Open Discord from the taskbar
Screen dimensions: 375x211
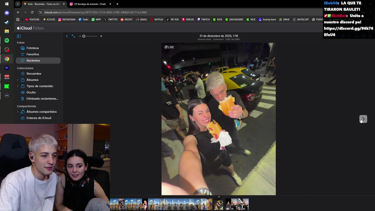(x=7, y=13)
